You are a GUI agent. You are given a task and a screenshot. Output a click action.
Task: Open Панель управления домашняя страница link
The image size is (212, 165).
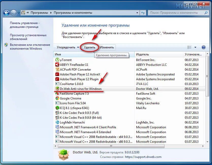(24, 25)
